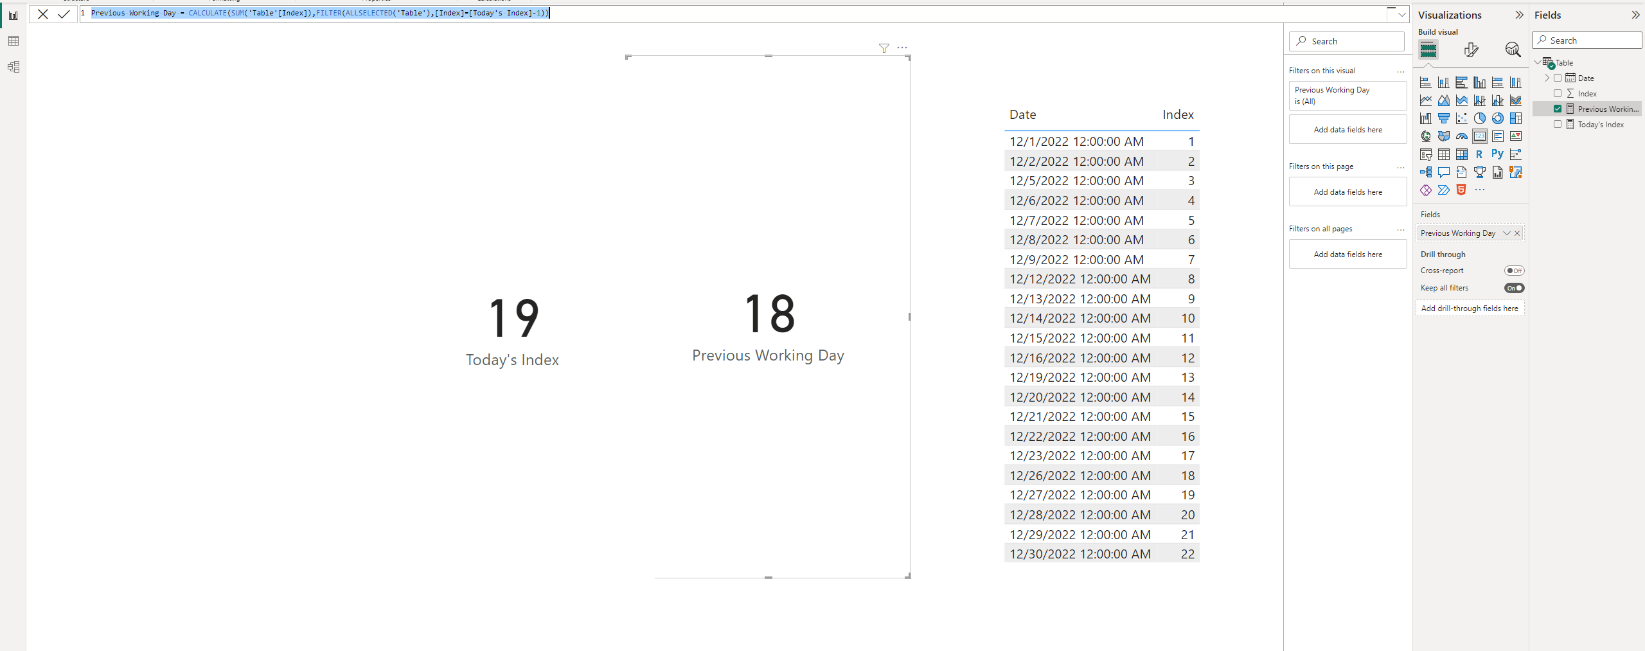Choose the Decomposition tree visual
This screenshot has height=651, width=1645.
pyautogui.click(x=1426, y=172)
